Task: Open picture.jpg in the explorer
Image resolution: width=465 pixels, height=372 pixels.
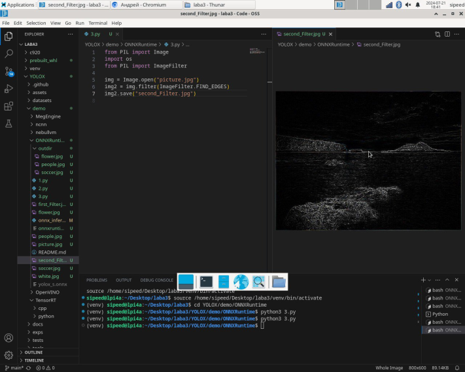Action: click(50, 244)
